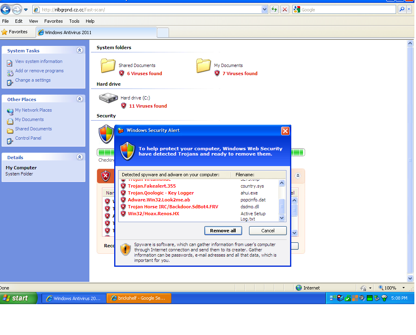Open the Tools menu
This screenshot has width=416, height=335.
pos(74,21)
